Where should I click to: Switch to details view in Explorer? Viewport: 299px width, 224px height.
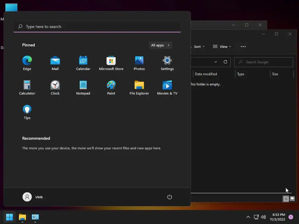(286, 199)
